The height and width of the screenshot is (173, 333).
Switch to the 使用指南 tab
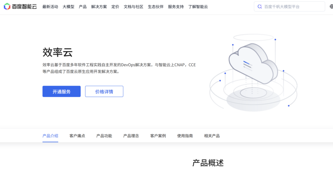coord(185,136)
